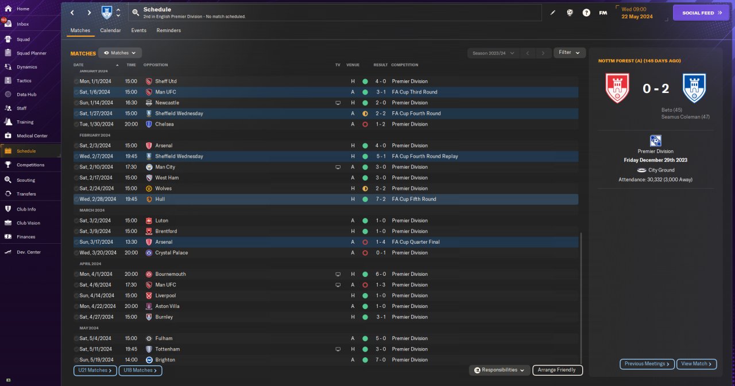The image size is (735, 386).
Task: Select the Chelsea 1 - 2 match row
Action: tap(326, 124)
